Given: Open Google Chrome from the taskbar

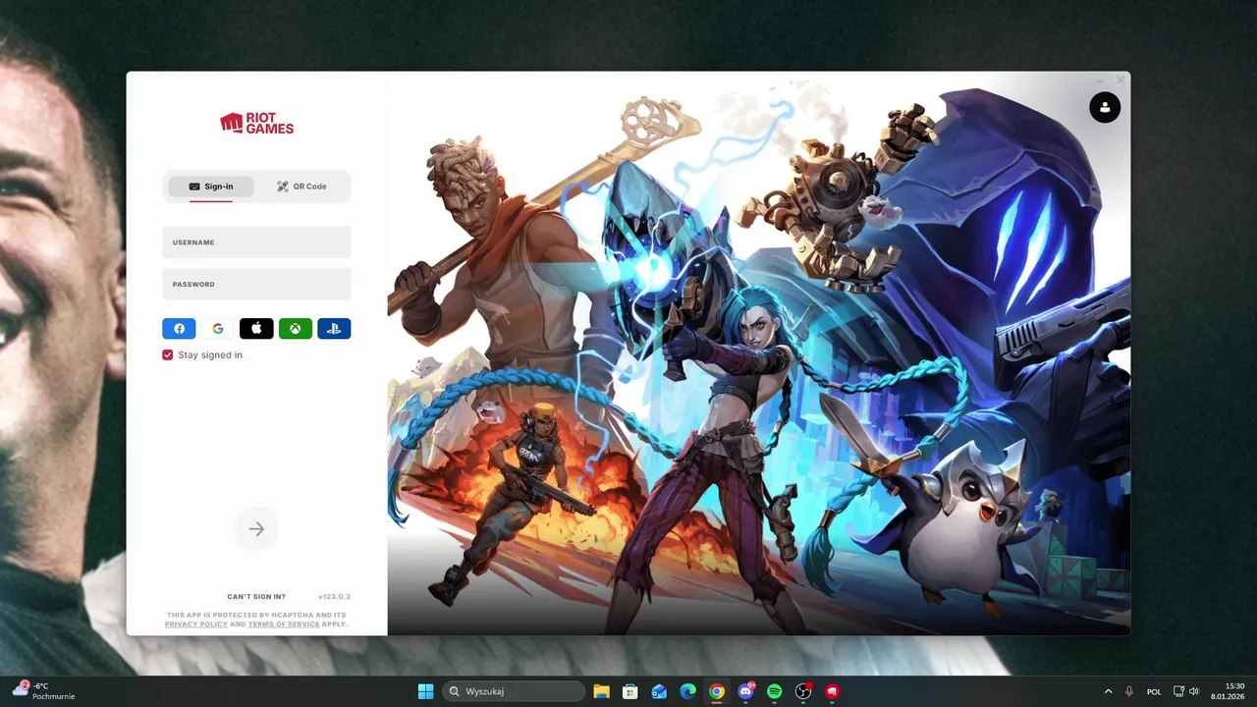Looking at the screenshot, I should click(x=717, y=691).
